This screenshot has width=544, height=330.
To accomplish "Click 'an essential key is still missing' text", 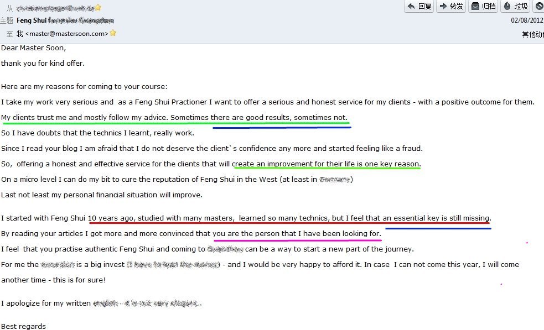I will [x=436, y=218].
